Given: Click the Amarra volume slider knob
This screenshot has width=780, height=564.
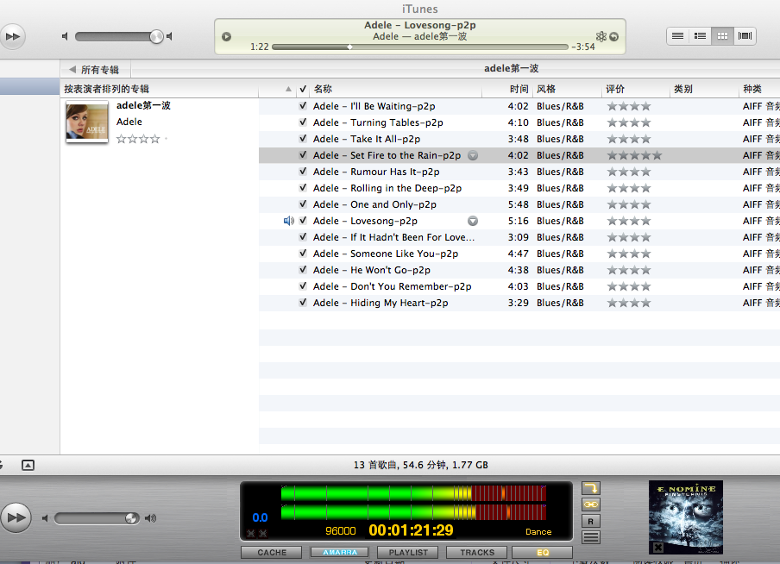Looking at the screenshot, I should tap(131, 519).
